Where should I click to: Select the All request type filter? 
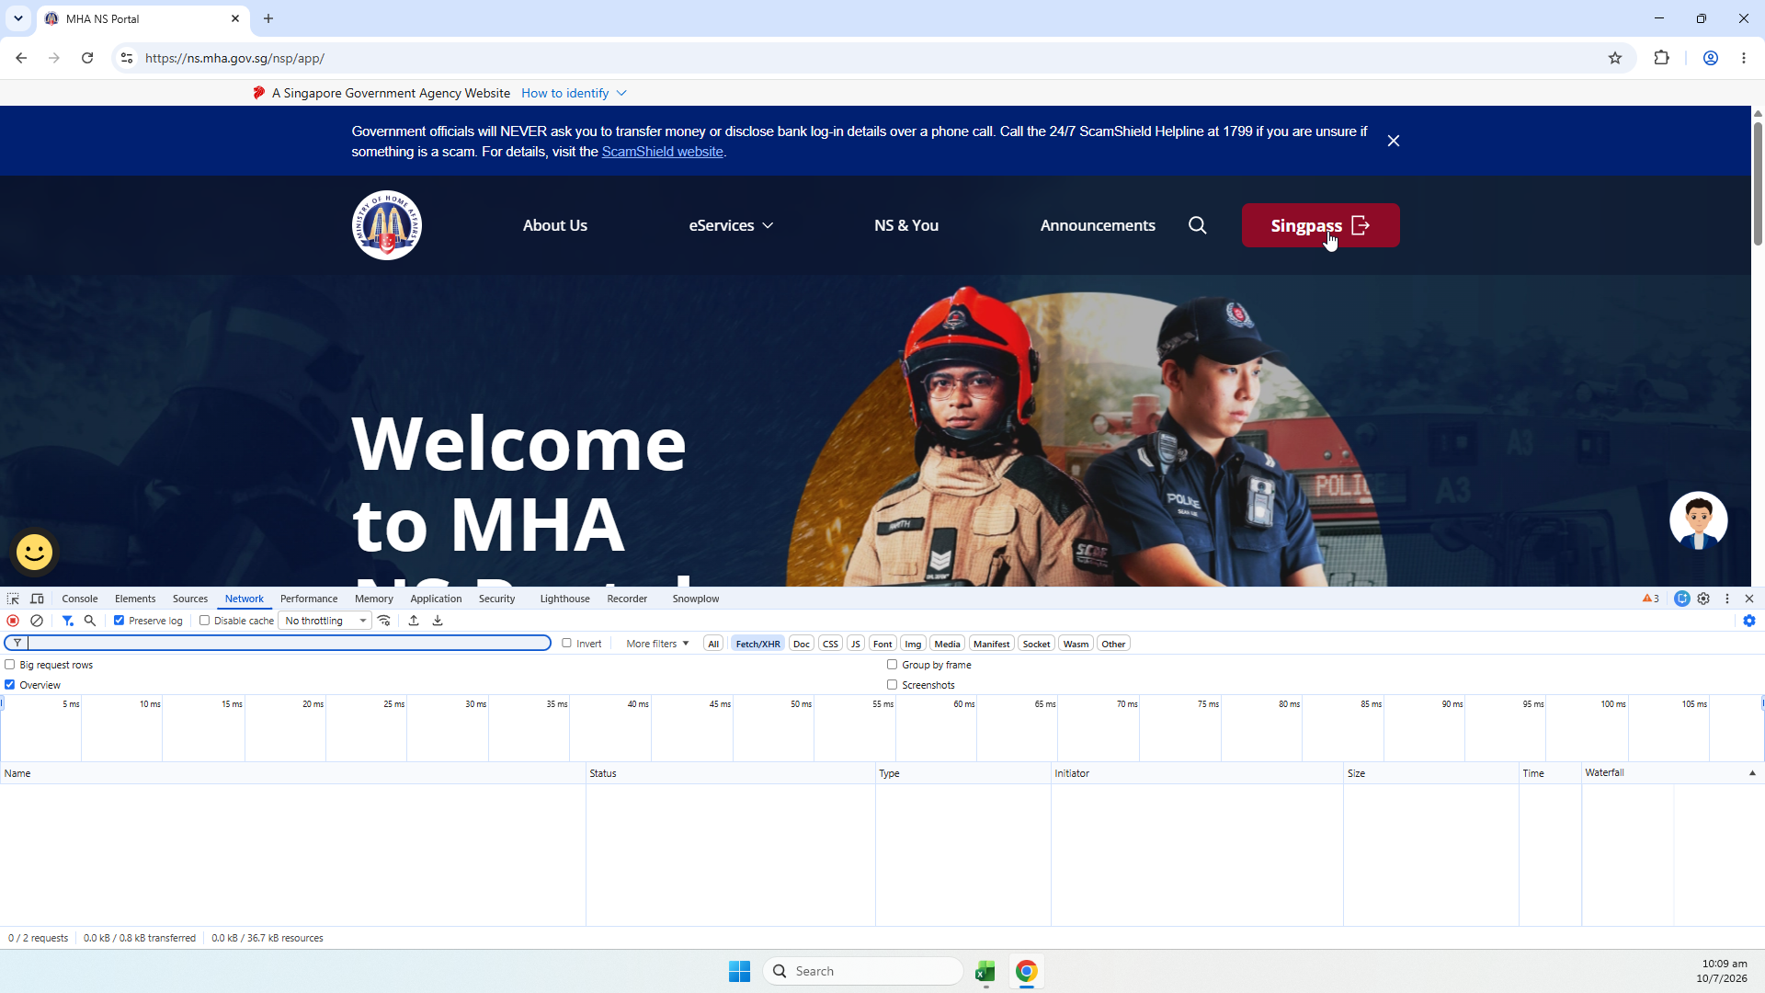713,644
